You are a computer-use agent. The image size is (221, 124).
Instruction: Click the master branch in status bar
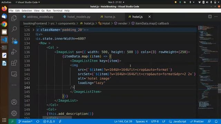(x=25, y=121)
